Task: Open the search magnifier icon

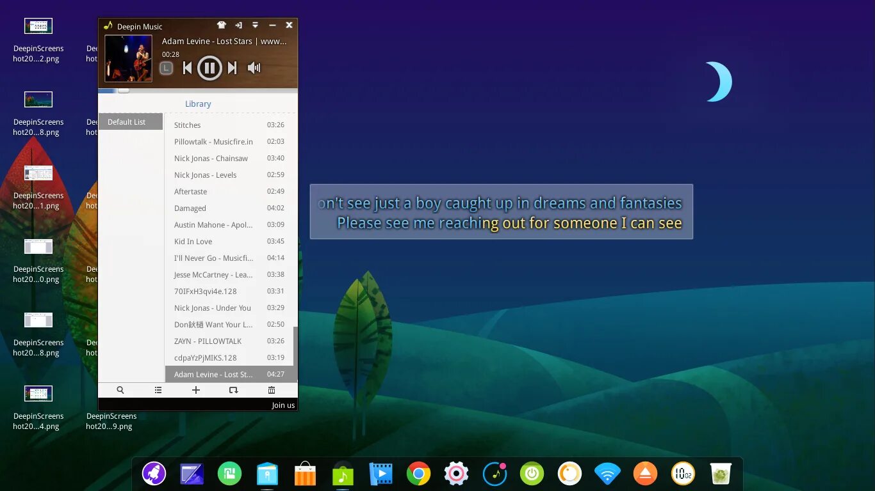Action: [120, 390]
